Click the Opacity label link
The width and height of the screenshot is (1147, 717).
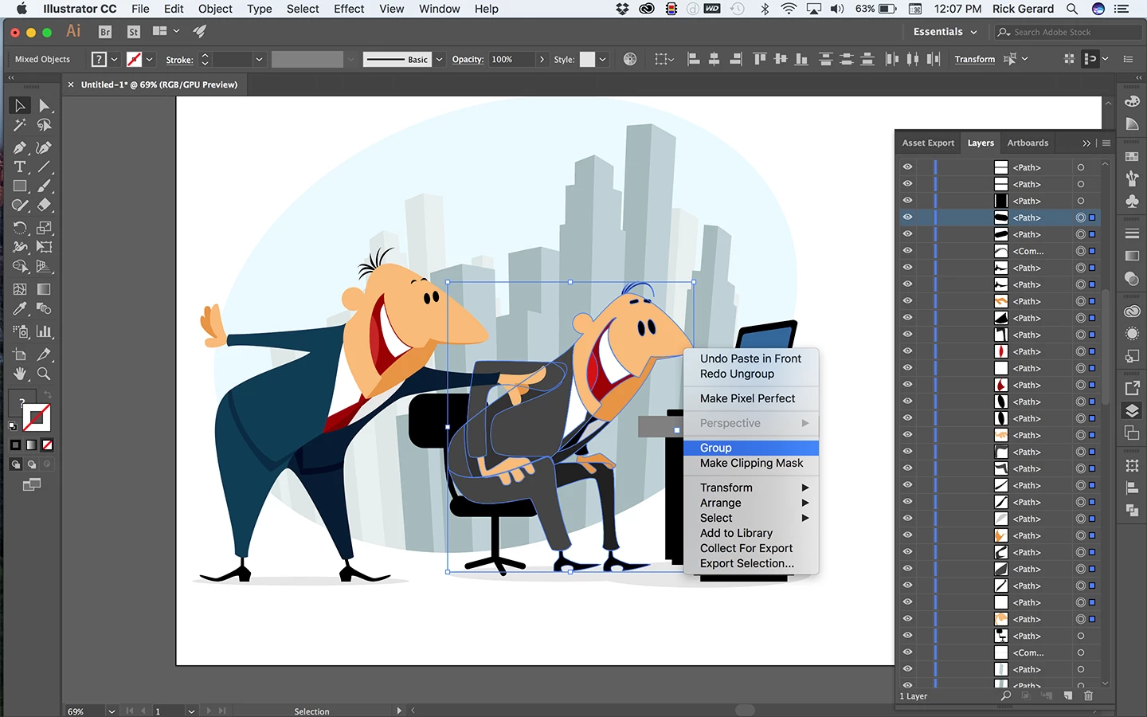click(x=468, y=59)
